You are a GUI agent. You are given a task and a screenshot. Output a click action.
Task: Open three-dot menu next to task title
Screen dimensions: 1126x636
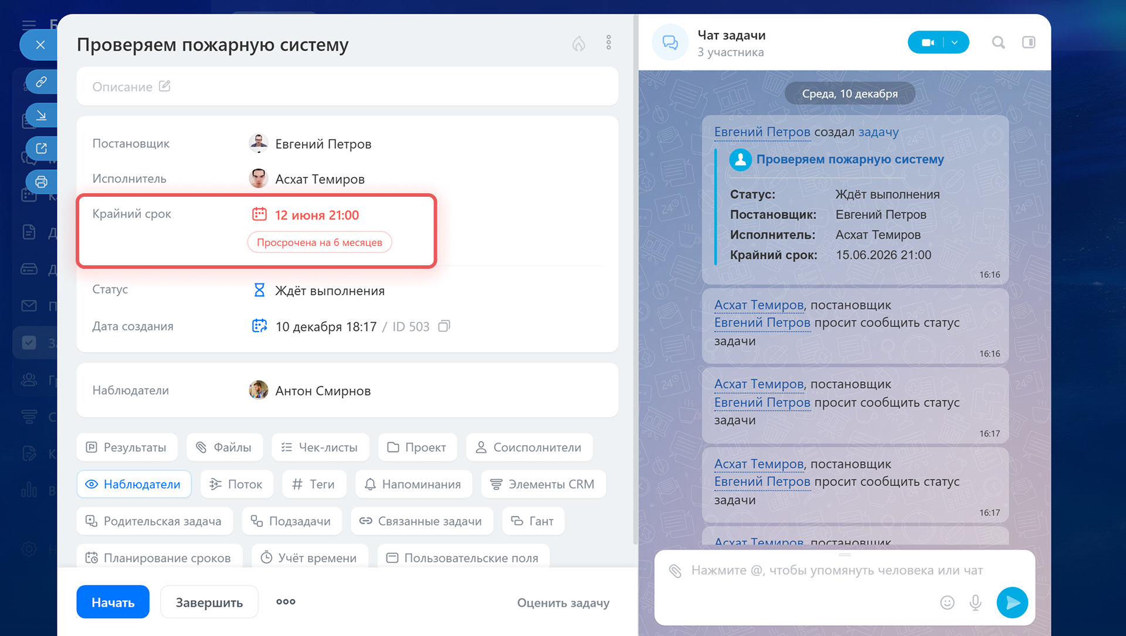click(608, 43)
